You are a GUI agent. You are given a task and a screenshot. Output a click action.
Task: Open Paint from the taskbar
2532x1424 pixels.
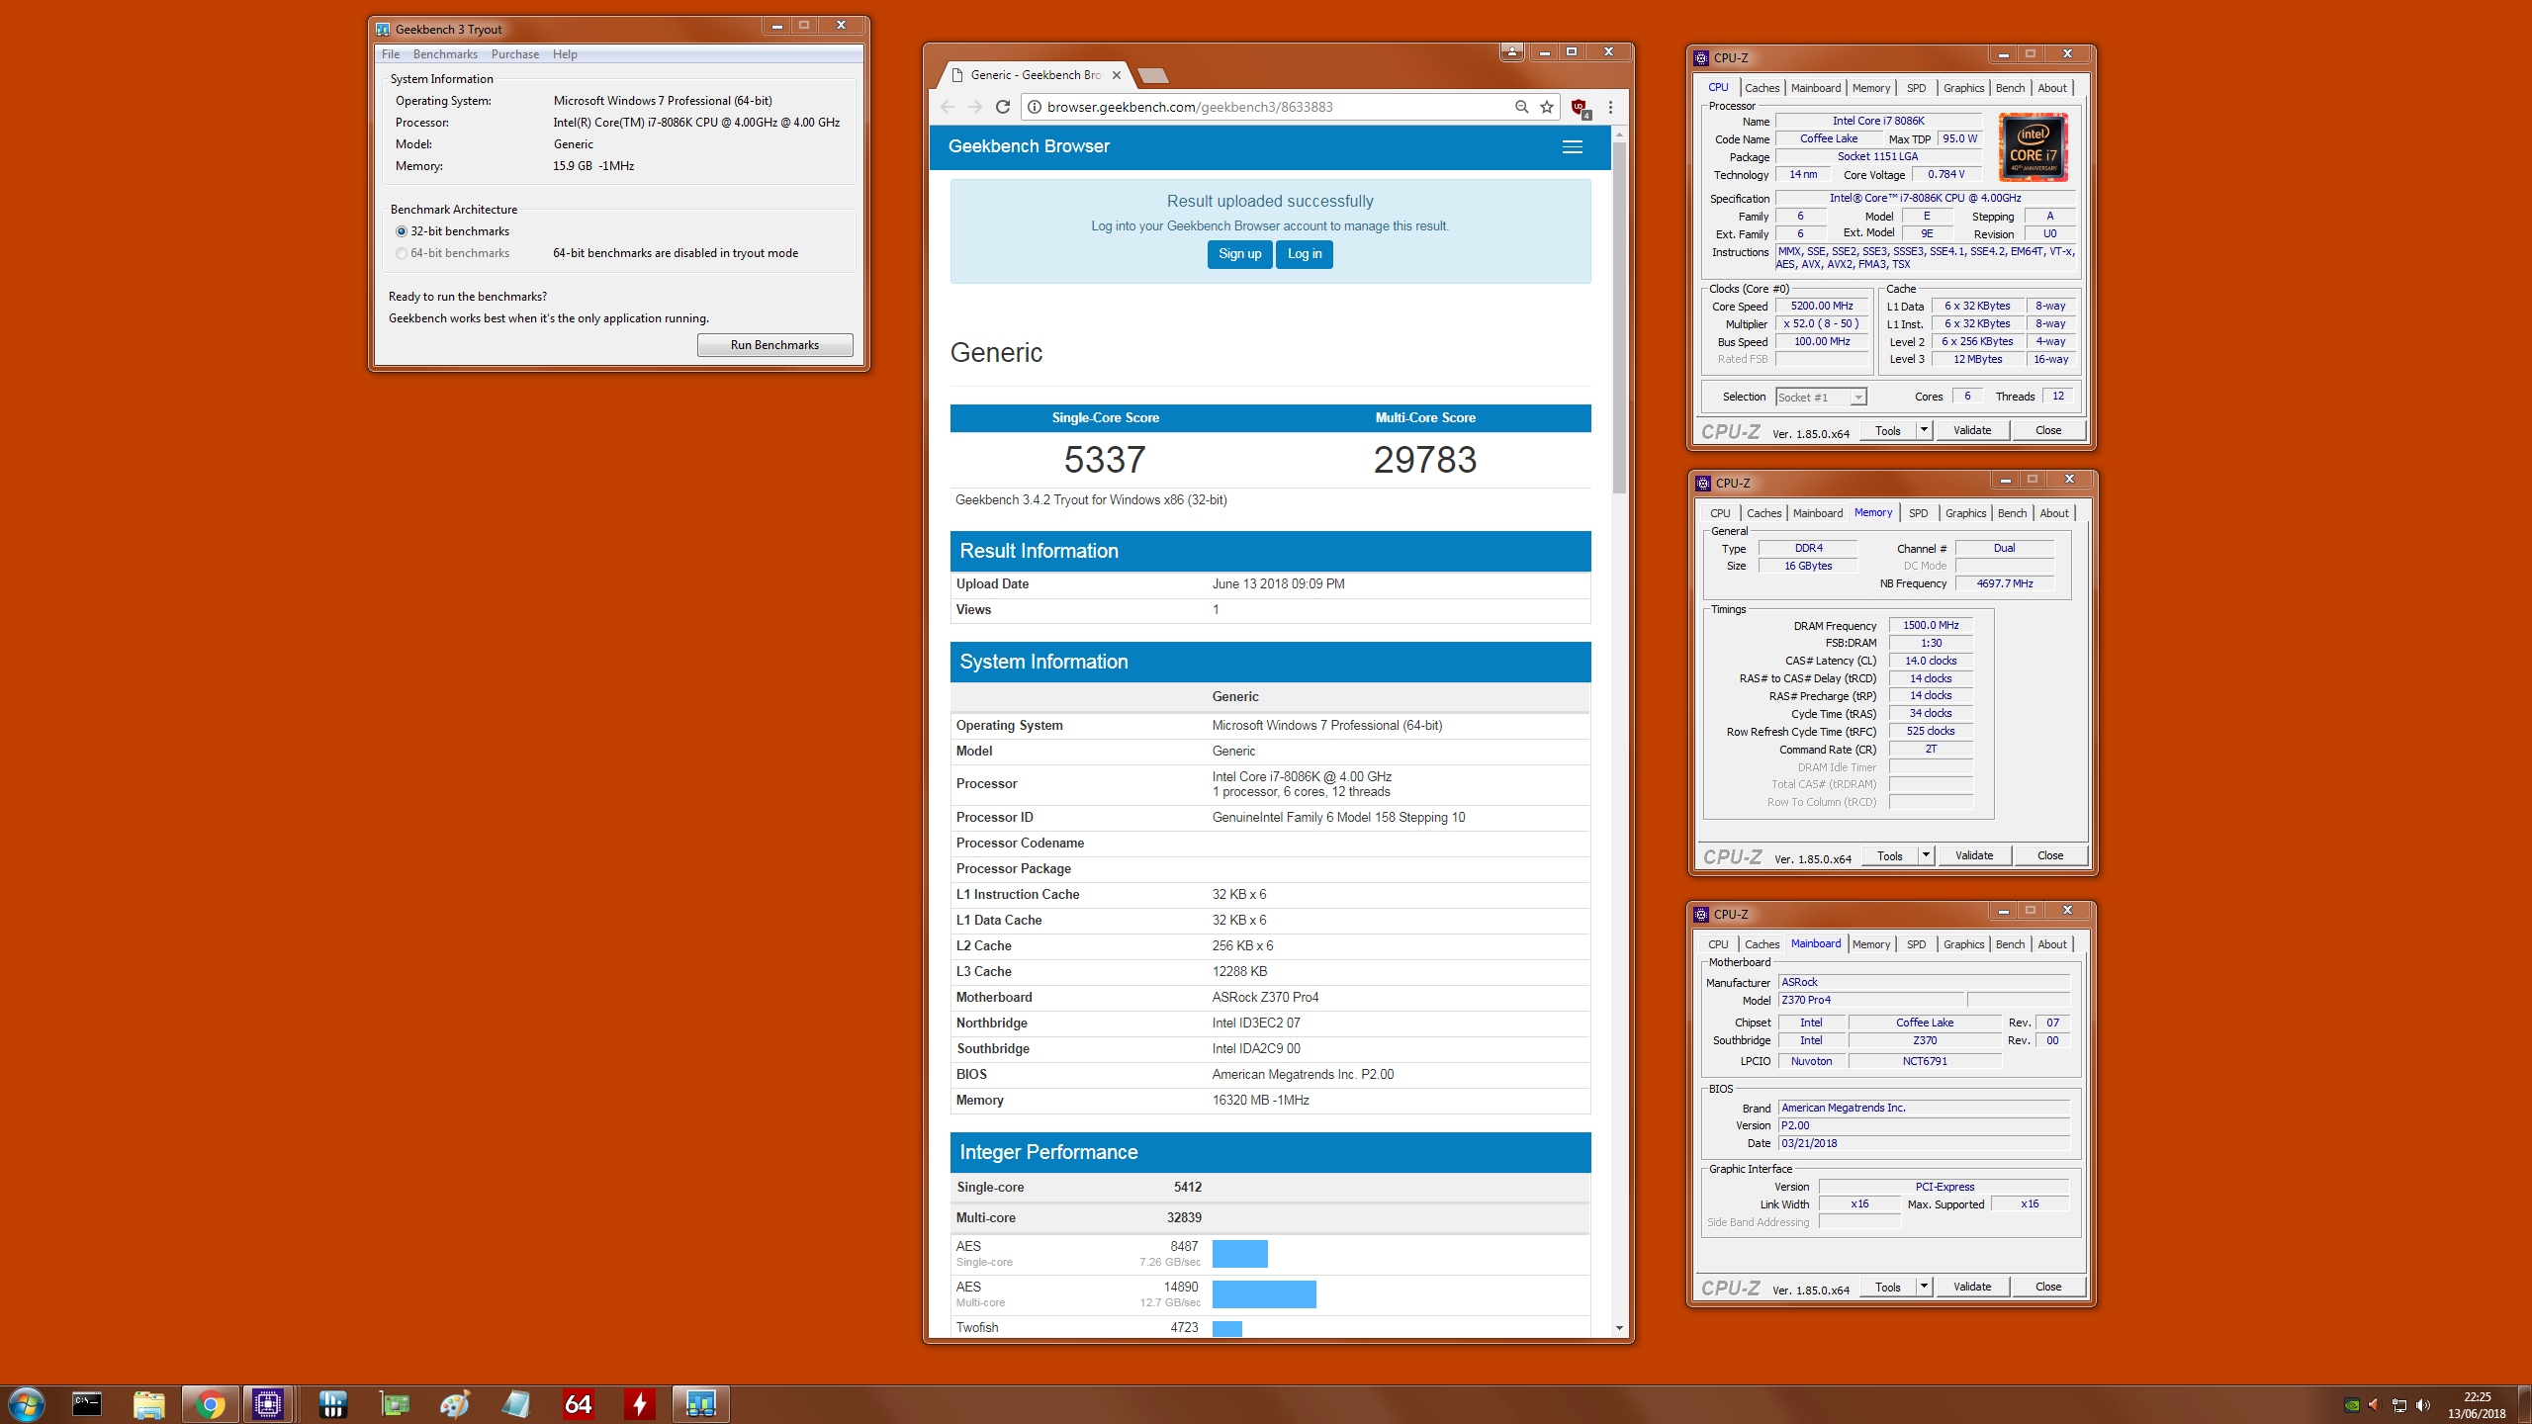[455, 1404]
